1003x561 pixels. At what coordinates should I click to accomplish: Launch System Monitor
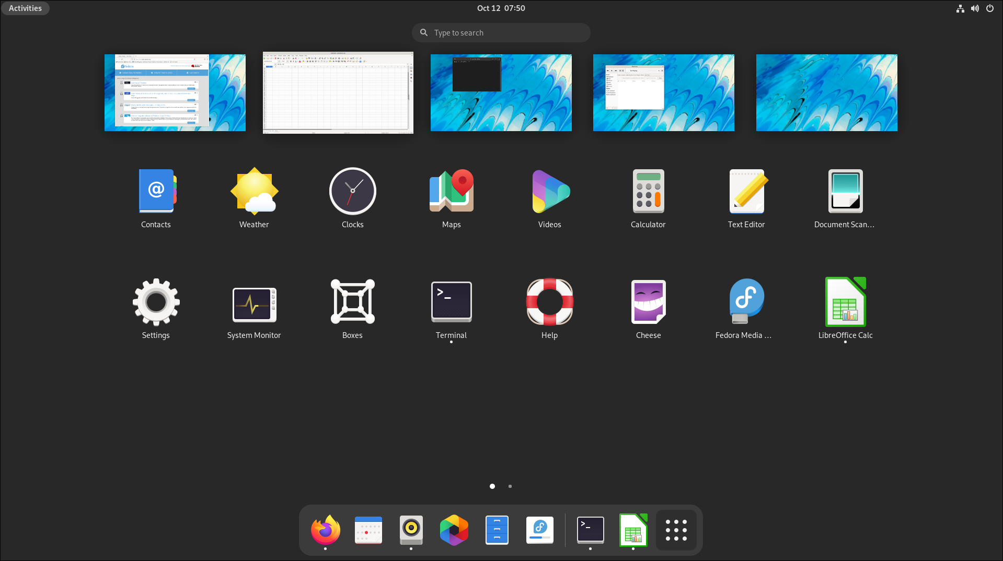[254, 309]
